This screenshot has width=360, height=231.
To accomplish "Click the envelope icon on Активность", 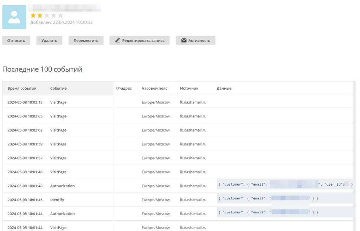I will point(184,40).
